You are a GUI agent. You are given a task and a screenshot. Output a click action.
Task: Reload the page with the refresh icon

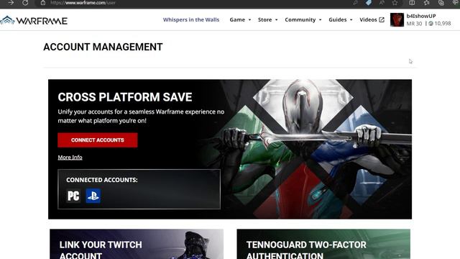[25, 3]
